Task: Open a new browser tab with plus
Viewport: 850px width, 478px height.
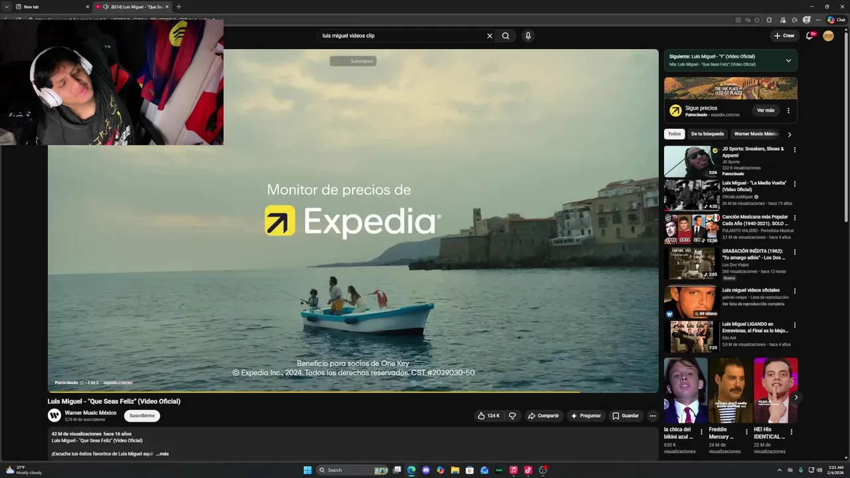Action: (179, 7)
